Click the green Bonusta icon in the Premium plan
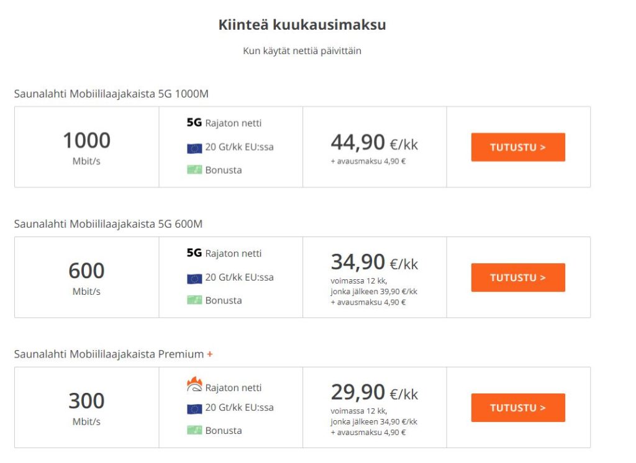 pyautogui.click(x=194, y=430)
